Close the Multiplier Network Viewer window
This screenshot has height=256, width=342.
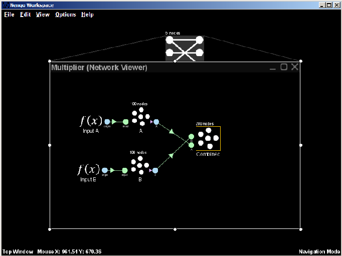pyautogui.click(x=295, y=67)
